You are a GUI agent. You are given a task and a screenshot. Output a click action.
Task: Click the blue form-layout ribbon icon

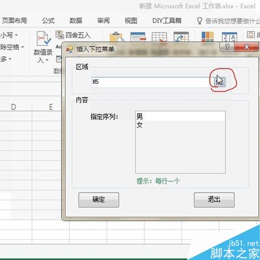pyautogui.click(x=138, y=37)
